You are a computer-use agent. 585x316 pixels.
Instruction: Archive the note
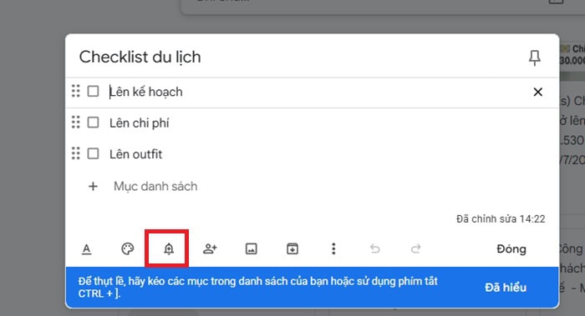point(292,248)
